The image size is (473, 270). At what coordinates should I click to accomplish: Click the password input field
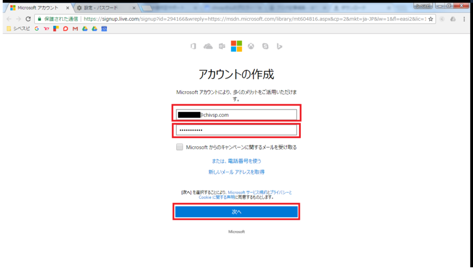pos(237,130)
